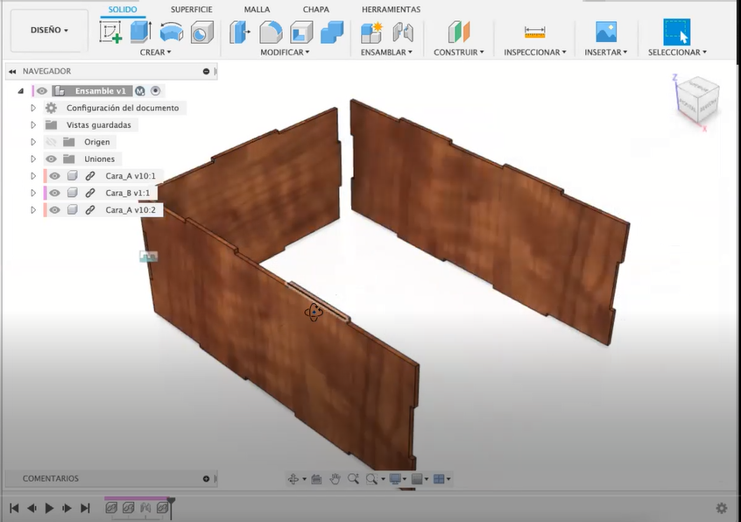Click the Look At icon in navigation bar
Screen dimensions: 741x522
316,479
